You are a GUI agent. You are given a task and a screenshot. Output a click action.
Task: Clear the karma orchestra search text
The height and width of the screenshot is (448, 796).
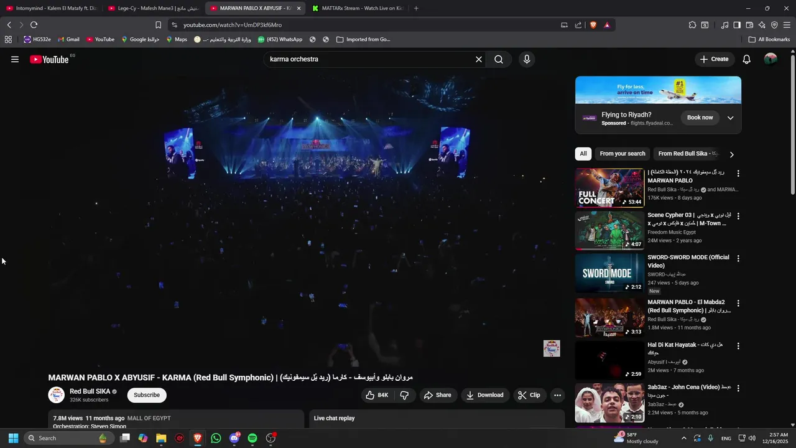coord(479,59)
